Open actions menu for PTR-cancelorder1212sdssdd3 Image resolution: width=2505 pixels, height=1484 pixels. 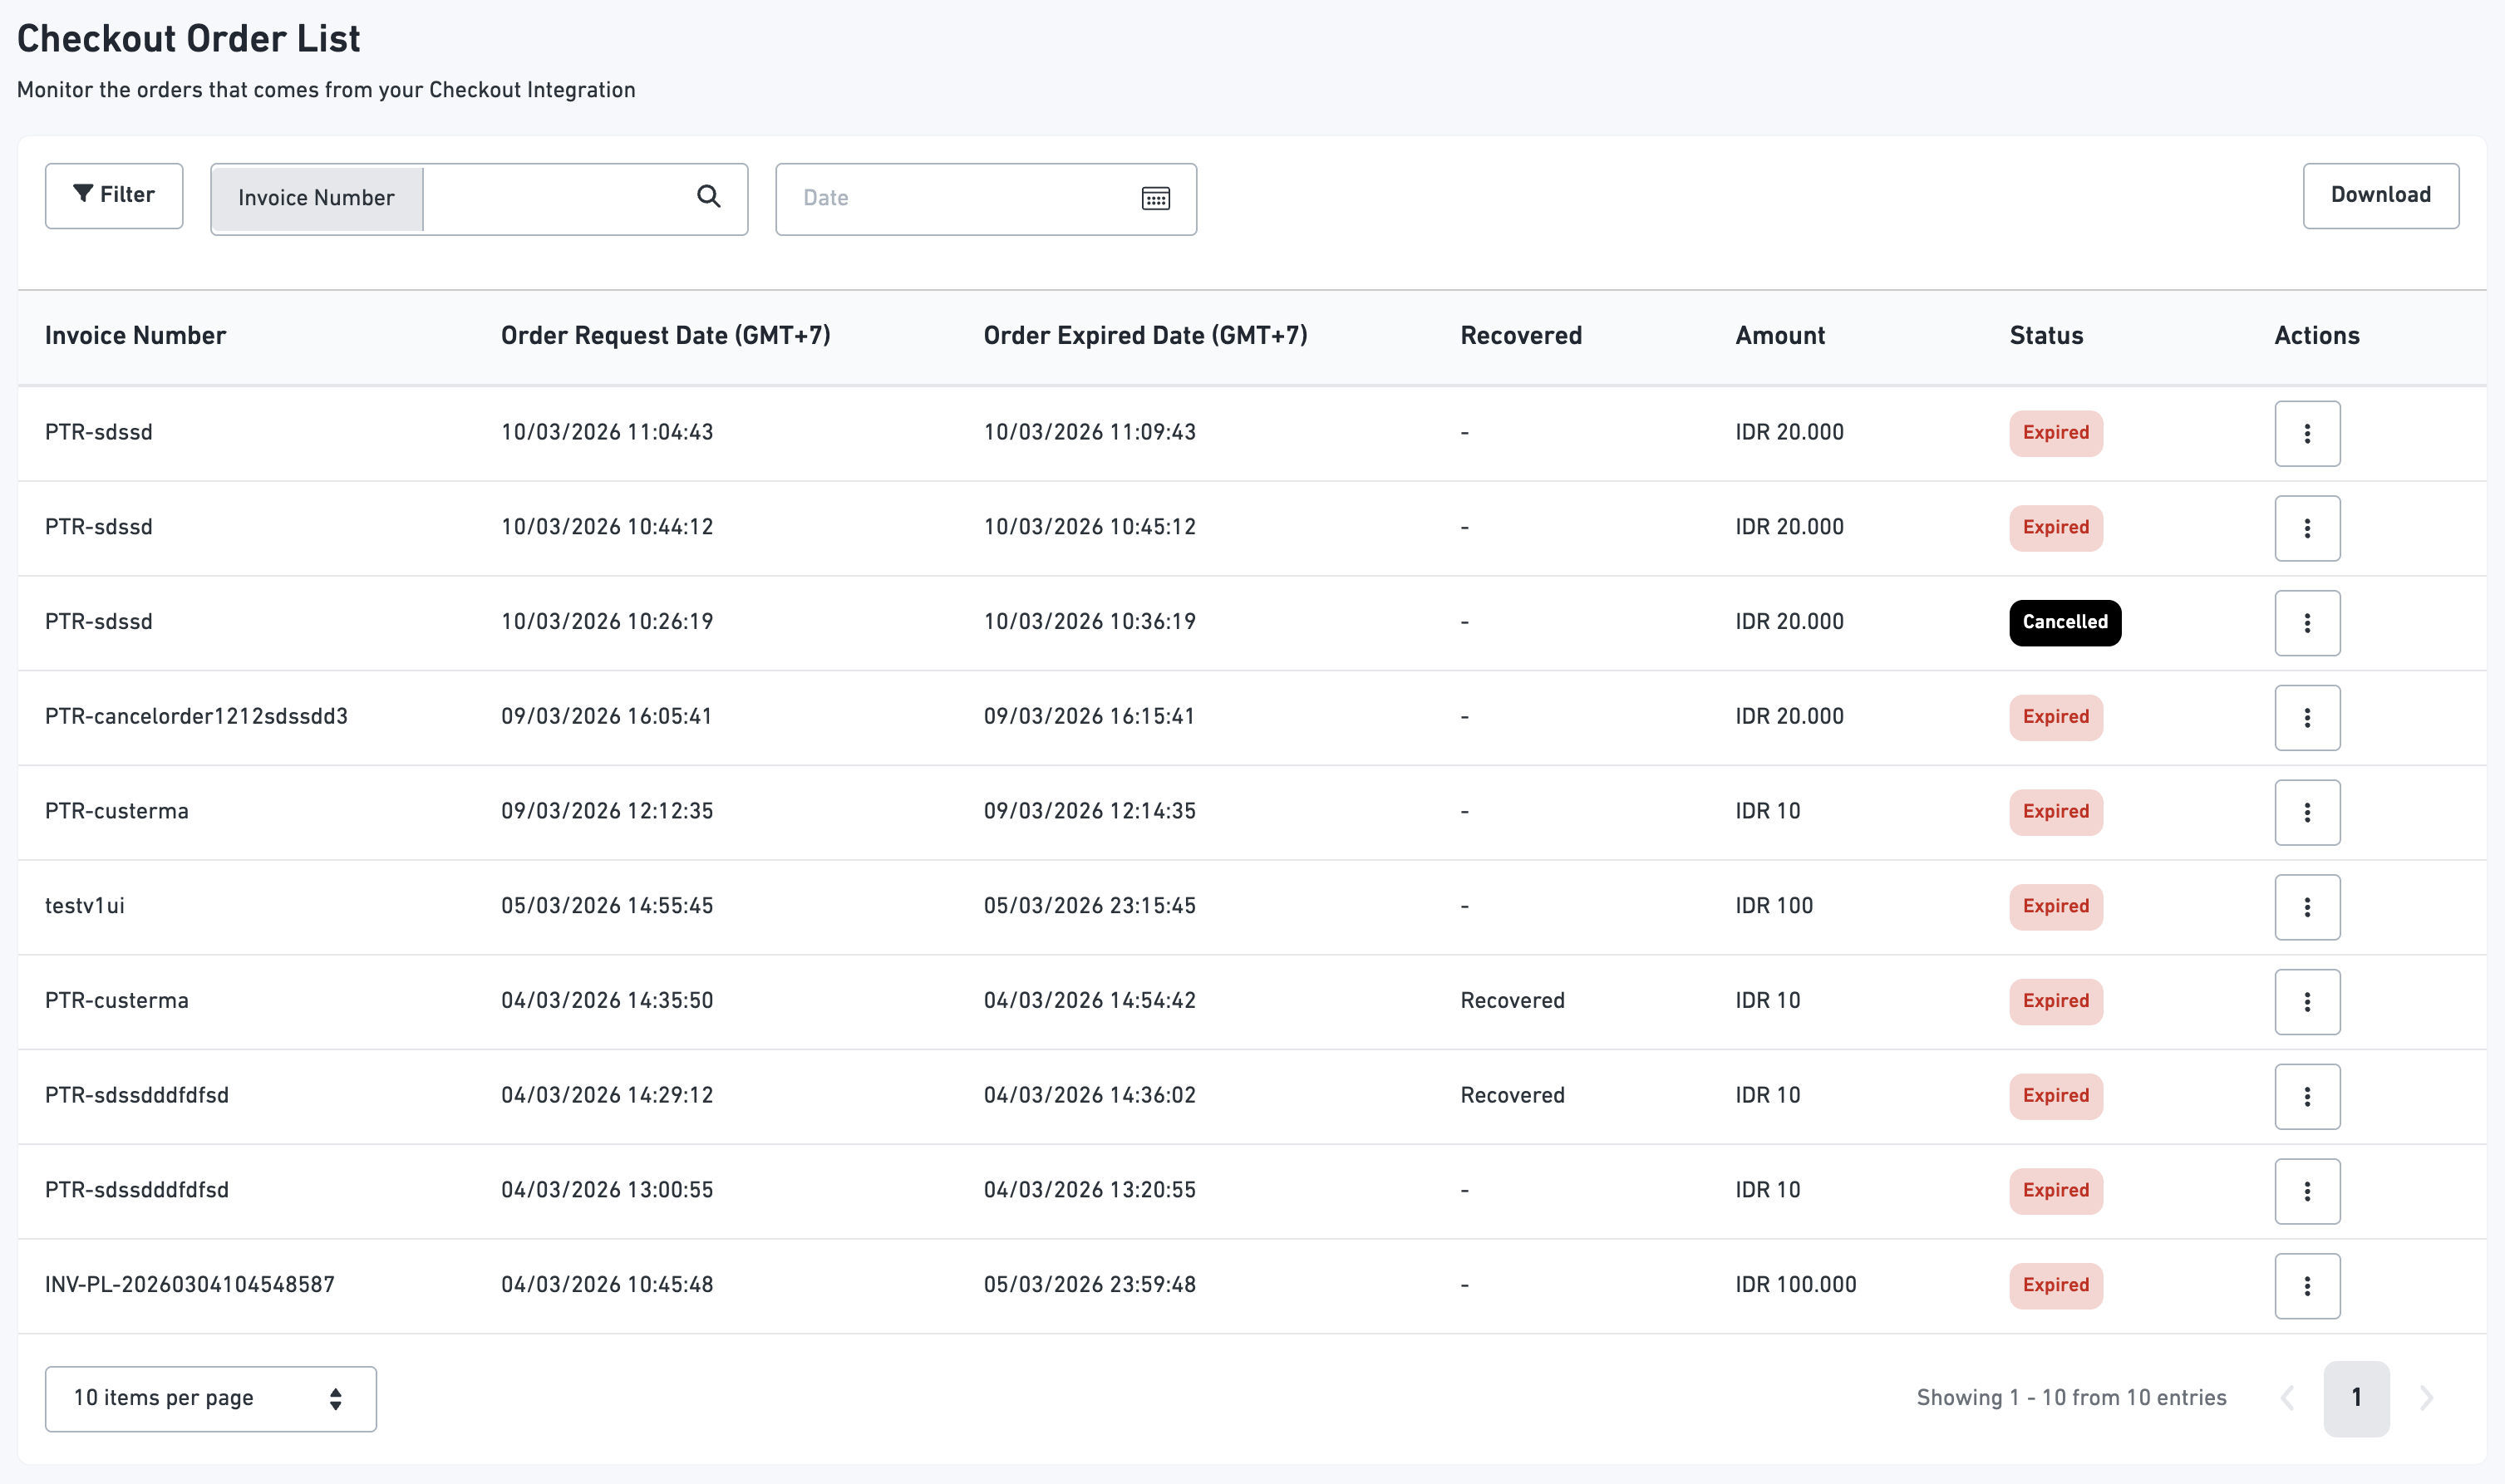point(2306,717)
